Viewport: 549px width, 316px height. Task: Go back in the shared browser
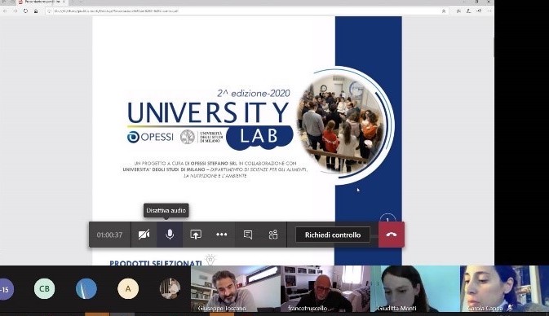tap(5, 11)
